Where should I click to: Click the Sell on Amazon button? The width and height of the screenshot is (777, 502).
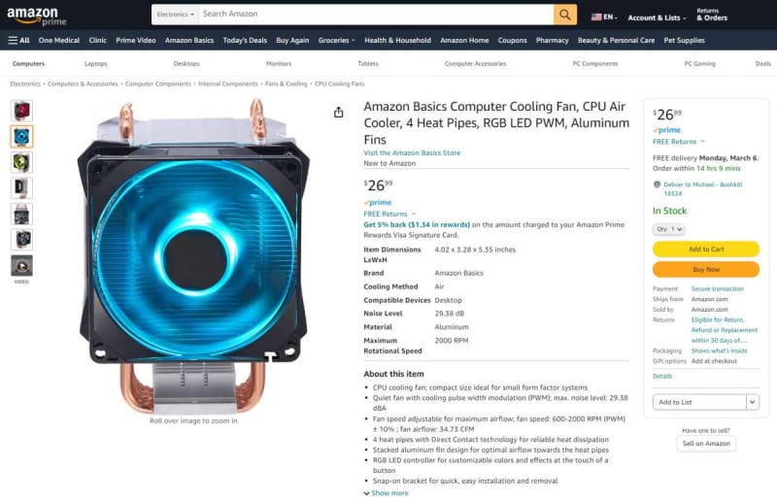click(x=706, y=443)
